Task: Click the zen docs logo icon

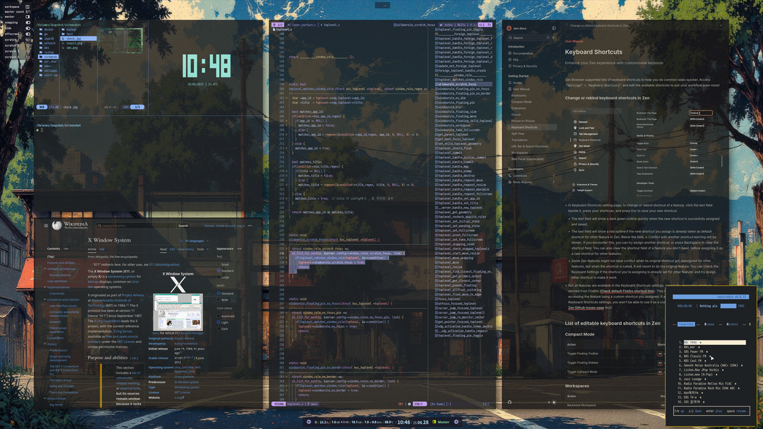Action: (509, 28)
